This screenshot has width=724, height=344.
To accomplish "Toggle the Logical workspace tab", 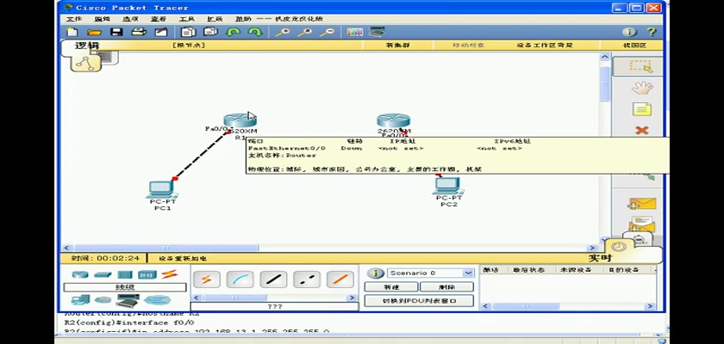I will tap(86, 46).
